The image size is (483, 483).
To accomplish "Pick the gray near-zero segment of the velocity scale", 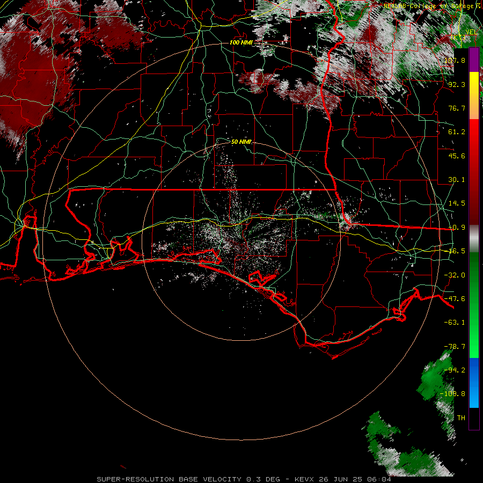I will coord(474,239).
